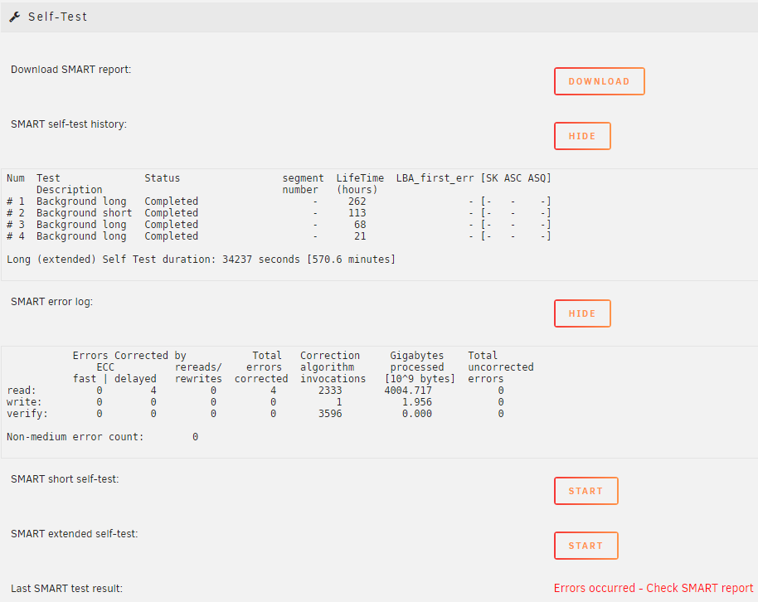
Task: Click the LifeTime column header
Action: tap(360, 184)
